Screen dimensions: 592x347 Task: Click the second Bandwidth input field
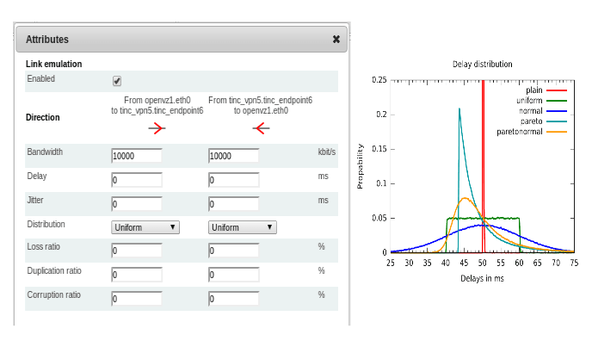[x=233, y=156]
